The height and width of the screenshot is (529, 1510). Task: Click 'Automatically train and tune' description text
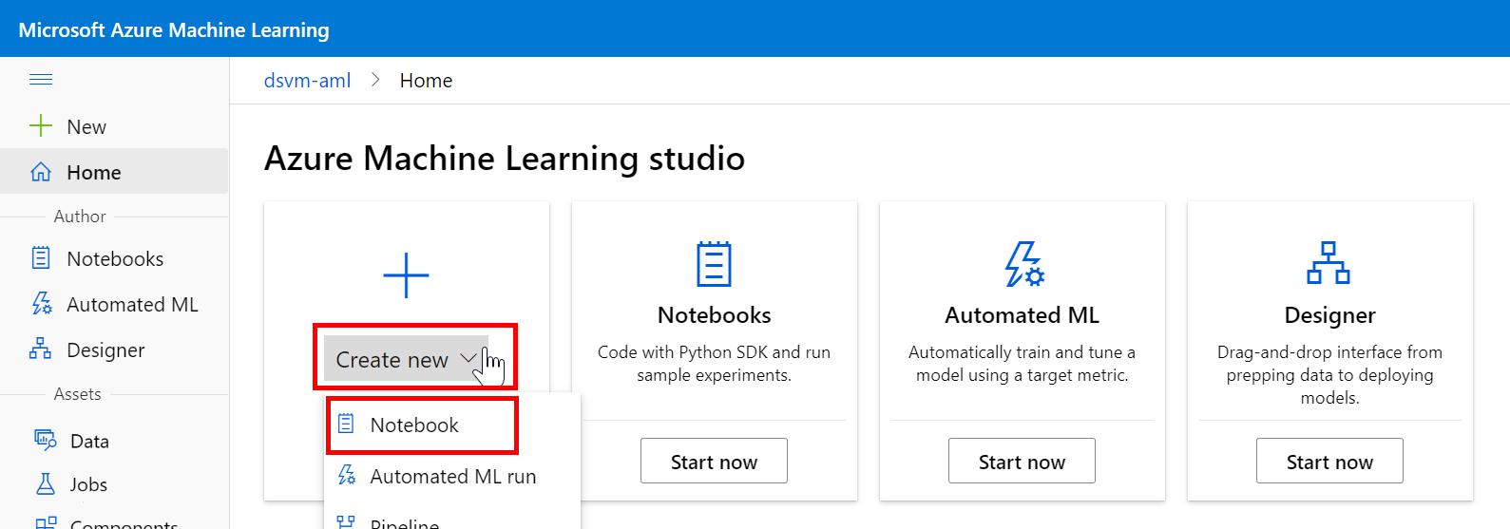1022,364
